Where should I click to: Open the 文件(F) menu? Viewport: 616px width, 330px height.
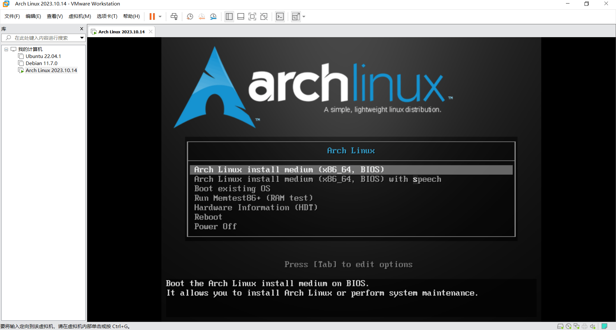pos(12,16)
